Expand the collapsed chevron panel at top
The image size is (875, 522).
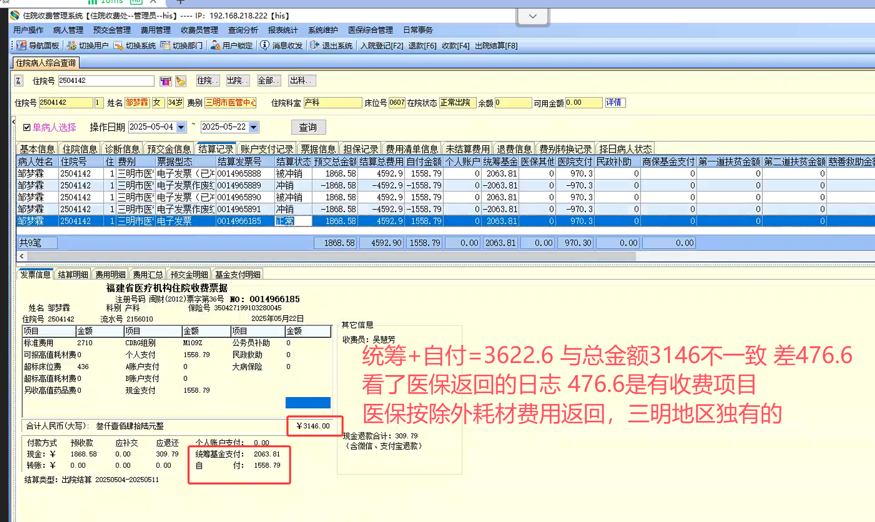click(x=532, y=17)
